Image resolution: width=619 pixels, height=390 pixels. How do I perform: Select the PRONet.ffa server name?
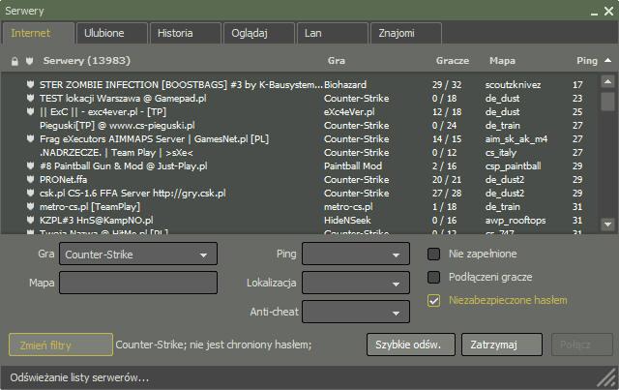63,179
